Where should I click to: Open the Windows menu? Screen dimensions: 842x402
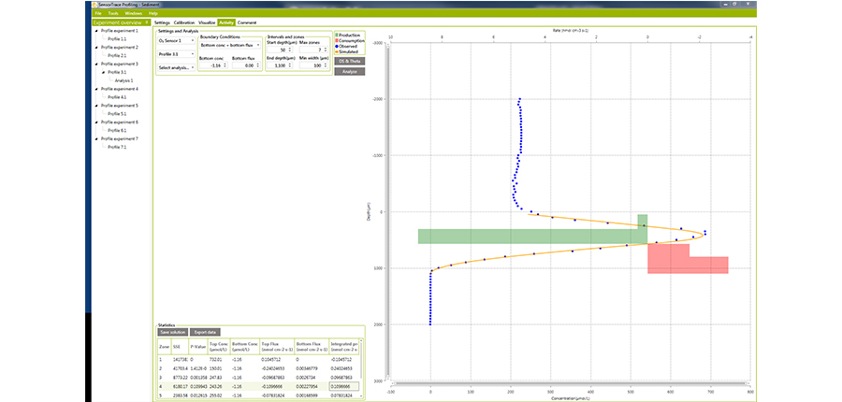(x=134, y=12)
